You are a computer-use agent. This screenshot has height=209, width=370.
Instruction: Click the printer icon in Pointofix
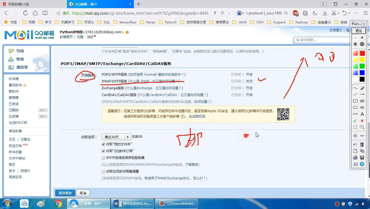355,158
